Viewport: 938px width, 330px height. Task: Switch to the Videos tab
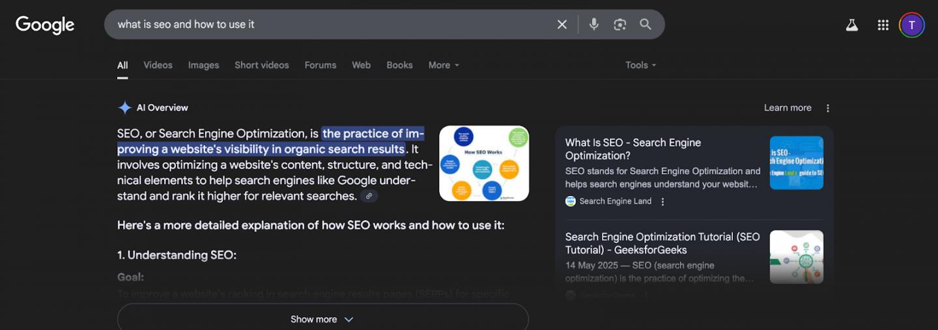pos(158,65)
